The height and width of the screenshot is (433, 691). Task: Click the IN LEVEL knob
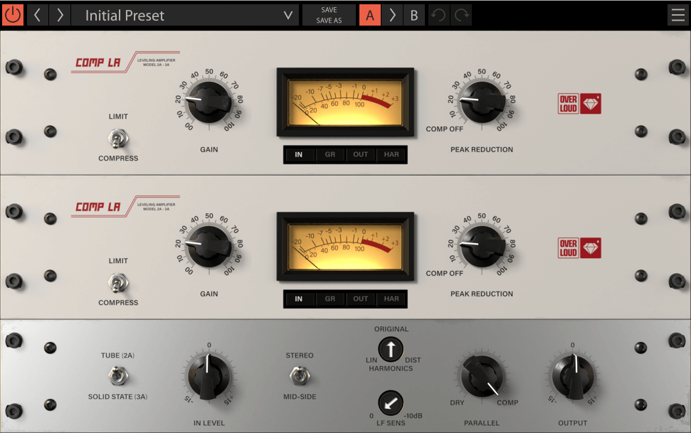tap(209, 377)
